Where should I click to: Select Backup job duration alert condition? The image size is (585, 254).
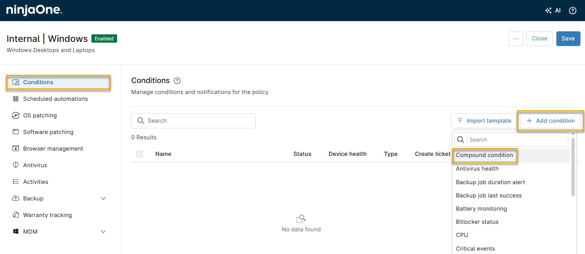pyautogui.click(x=511, y=182)
